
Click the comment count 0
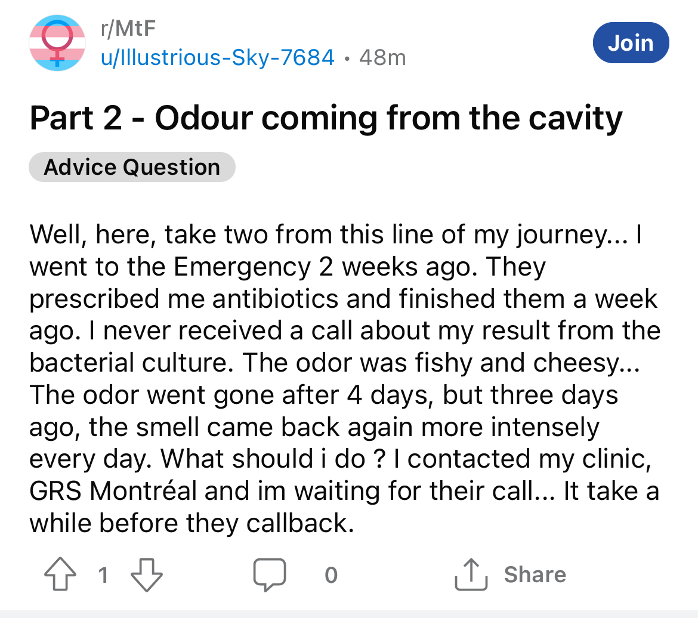pyautogui.click(x=331, y=574)
